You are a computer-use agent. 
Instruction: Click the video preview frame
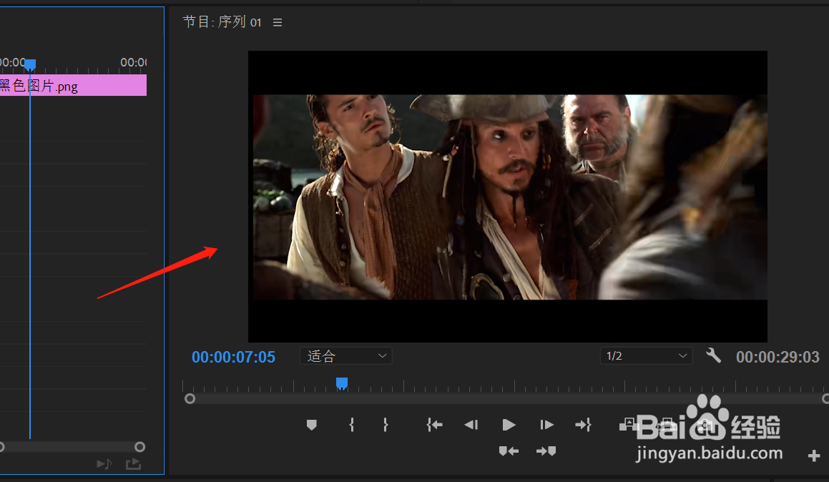508,197
